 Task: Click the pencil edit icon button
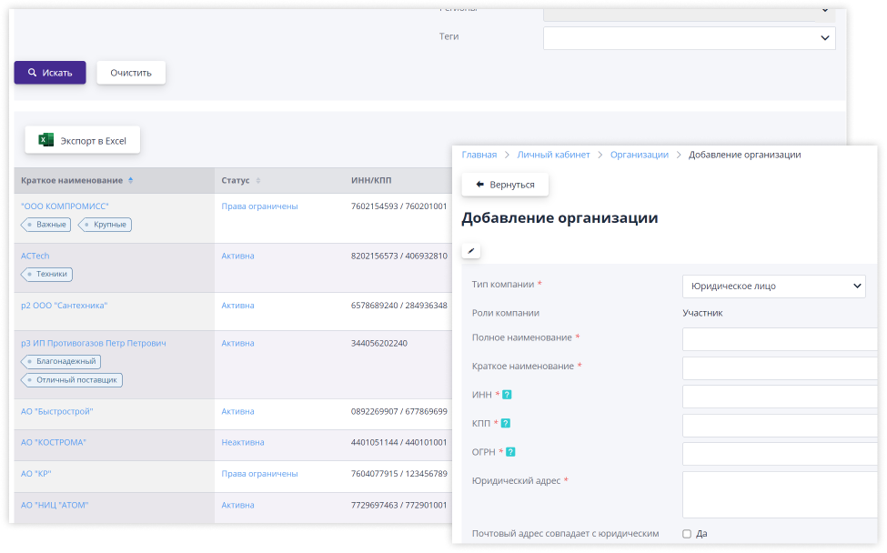(x=471, y=251)
